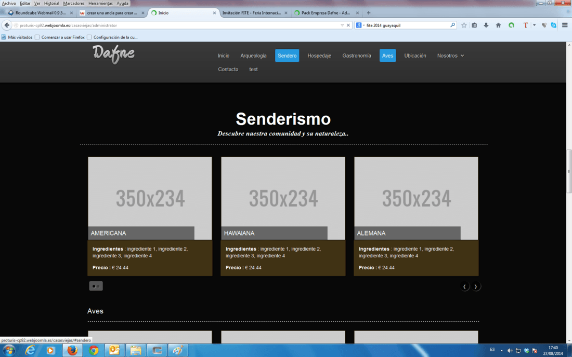The image size is (572, 357).
Task: Select the Sendero nav button
Action: click(287, 56)
